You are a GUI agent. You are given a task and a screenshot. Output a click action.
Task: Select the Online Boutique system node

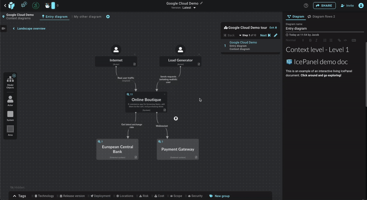146,102
